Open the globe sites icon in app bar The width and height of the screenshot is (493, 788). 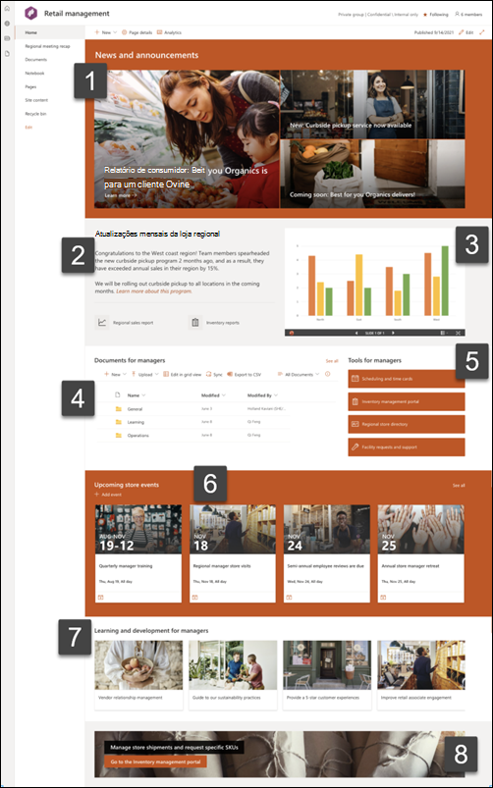7,24
